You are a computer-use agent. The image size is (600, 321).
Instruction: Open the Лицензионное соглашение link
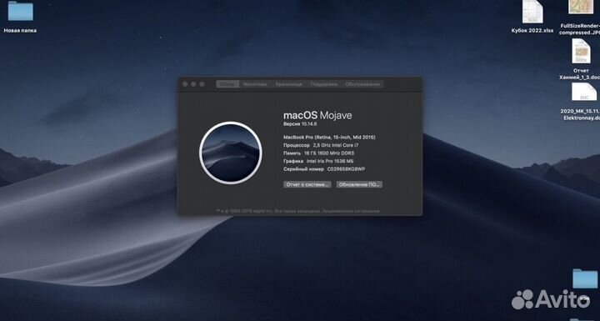point(351,211)
